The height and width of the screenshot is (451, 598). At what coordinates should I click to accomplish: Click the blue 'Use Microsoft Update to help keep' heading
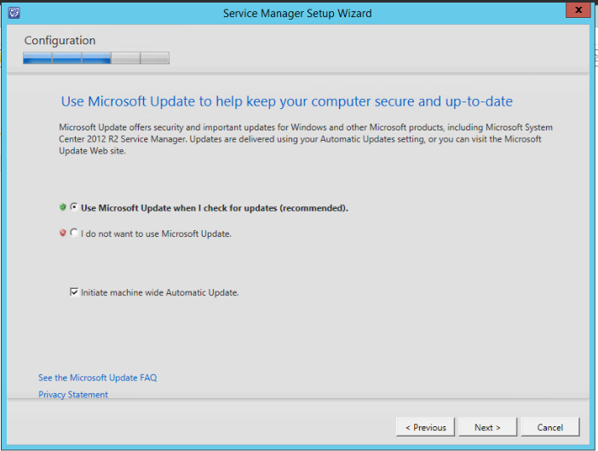286,101
